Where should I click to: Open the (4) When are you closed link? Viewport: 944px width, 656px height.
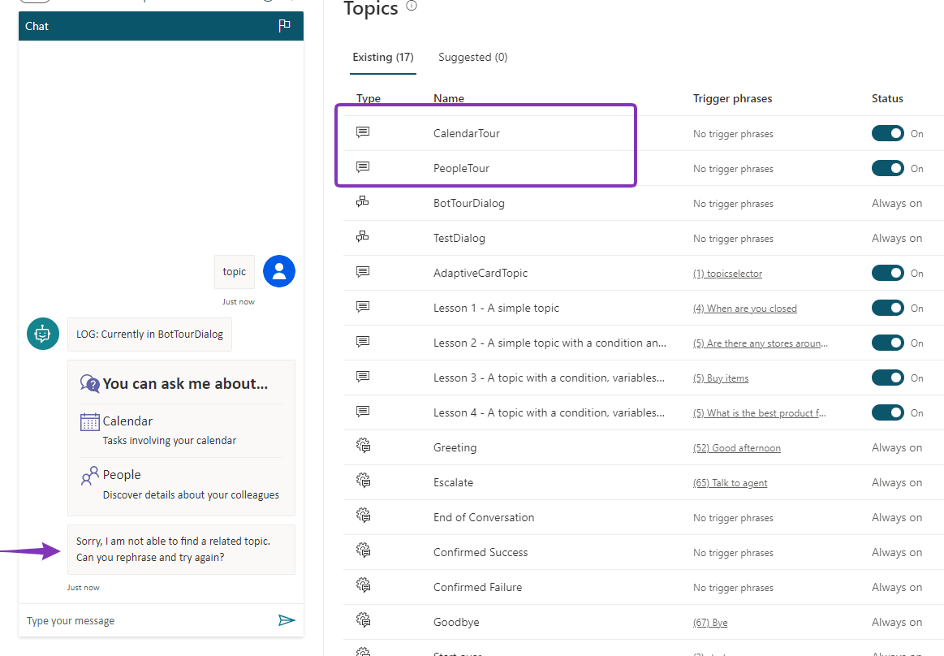(x=744, y=309)
